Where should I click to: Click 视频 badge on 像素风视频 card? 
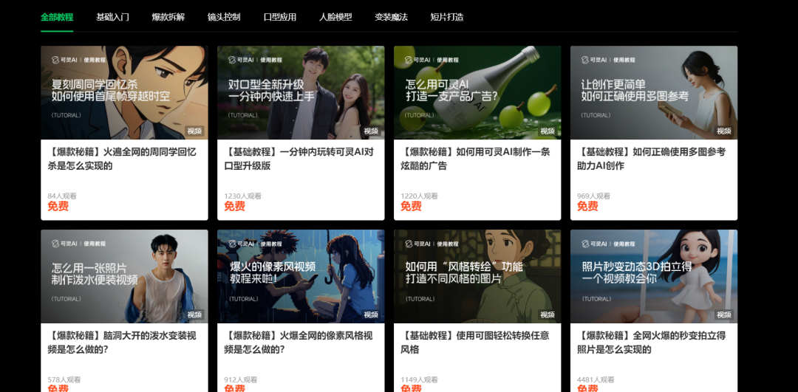(x=372, y=314)
